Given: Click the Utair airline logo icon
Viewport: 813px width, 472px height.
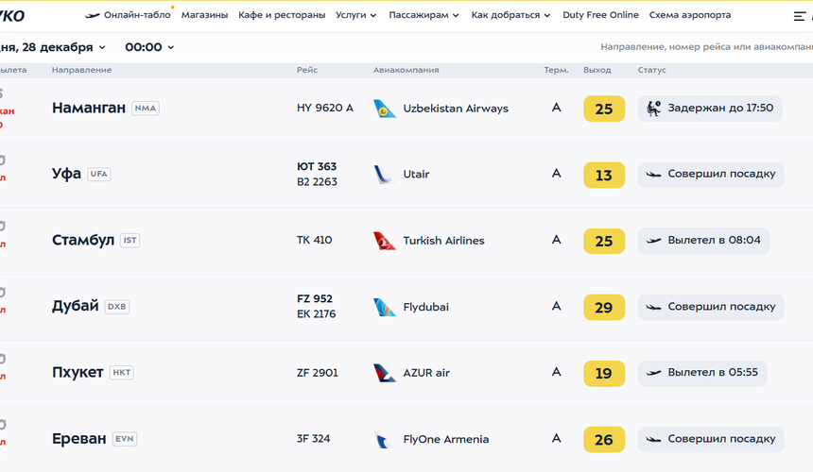Looking at the screenshot, I should [384, 175].
